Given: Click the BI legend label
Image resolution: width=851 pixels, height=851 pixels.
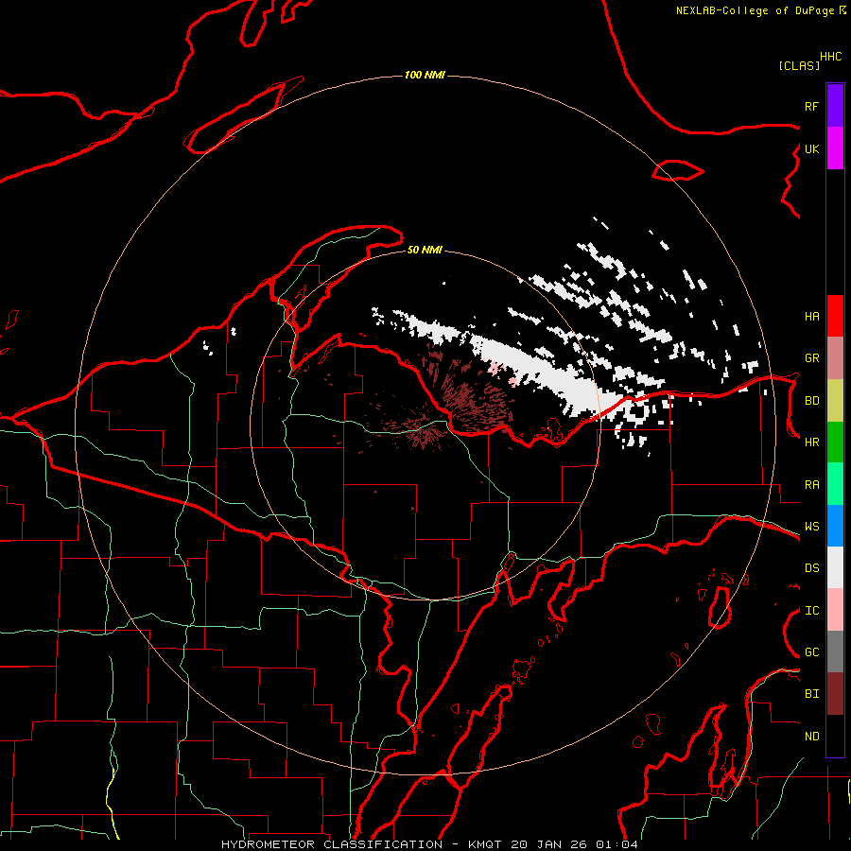Looking at the screenshot, I should click(811, 694).
